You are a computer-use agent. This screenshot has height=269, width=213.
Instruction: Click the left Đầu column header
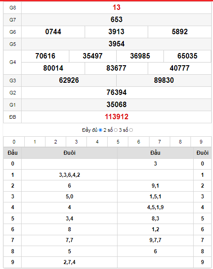13,152
